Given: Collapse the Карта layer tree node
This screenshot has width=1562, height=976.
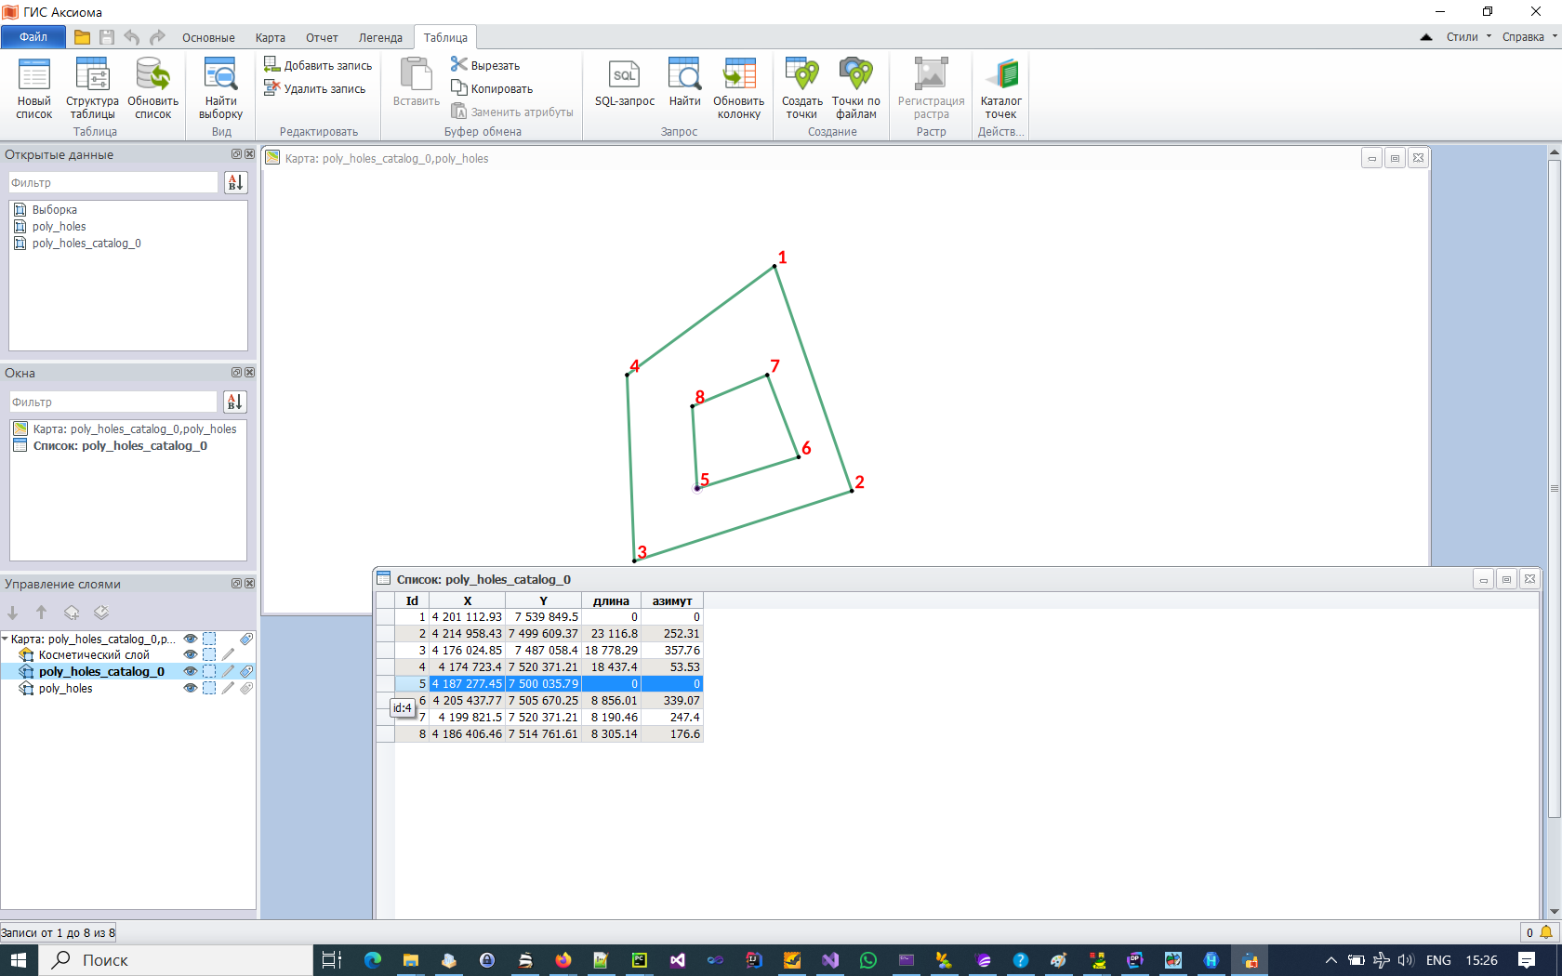Looking at the screenshot, I should (x=6, y=640).
